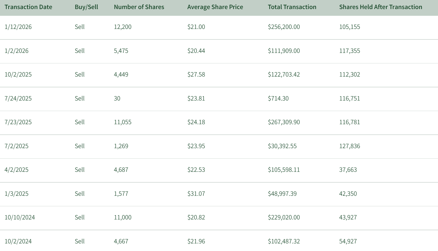Select the 10/2/2024 transaction date
This screenshot has width=438, height=251.
click(18, 241)
